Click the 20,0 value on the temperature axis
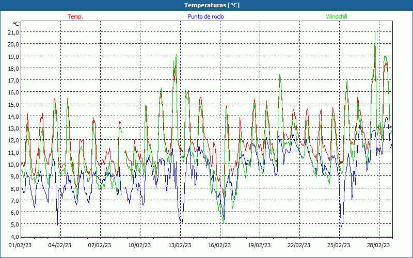413x258 pixels. point(13,44)
